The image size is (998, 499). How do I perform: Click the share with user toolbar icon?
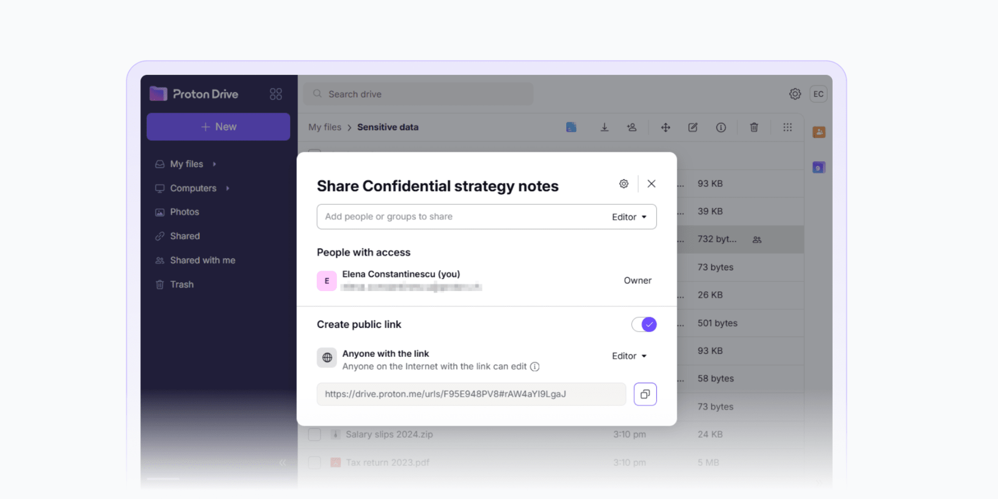point(631,127)
